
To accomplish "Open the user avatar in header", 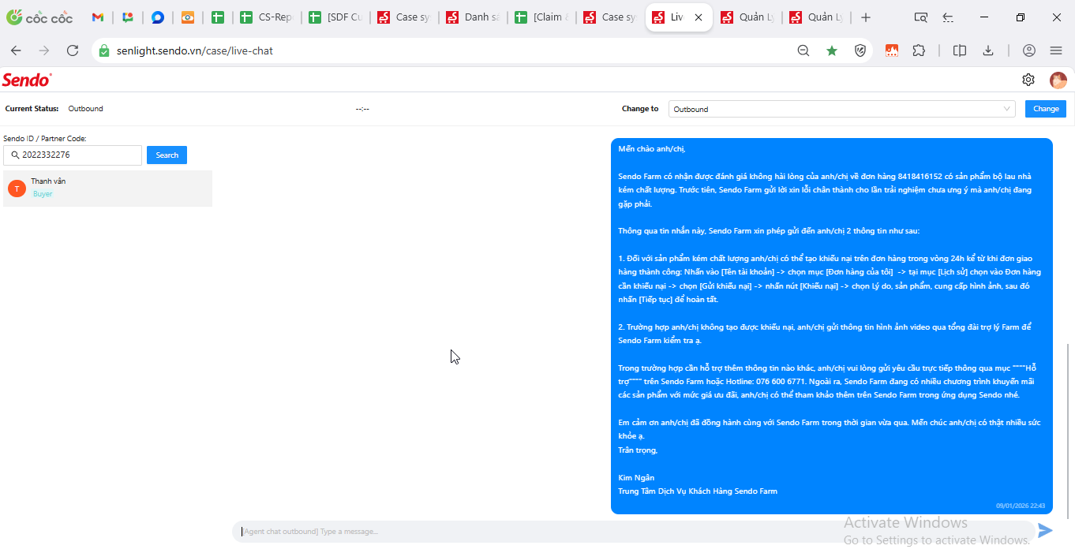I will click(1058, 80).
